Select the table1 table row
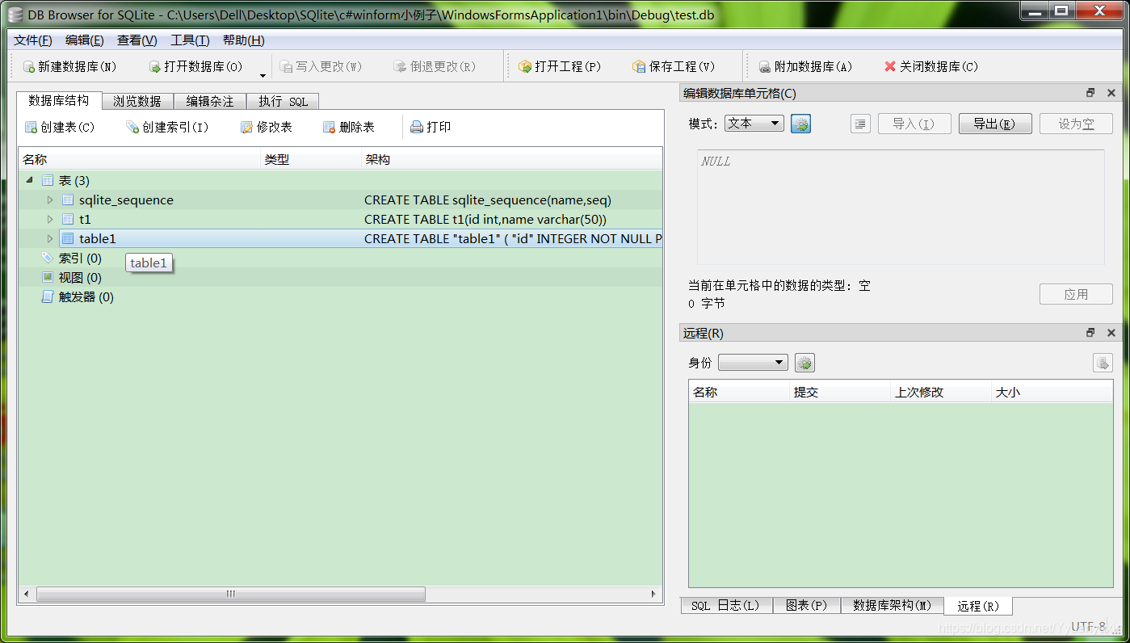Image resolution: width=1130 pixels, height=643 pixels. [x=340, y=238]
